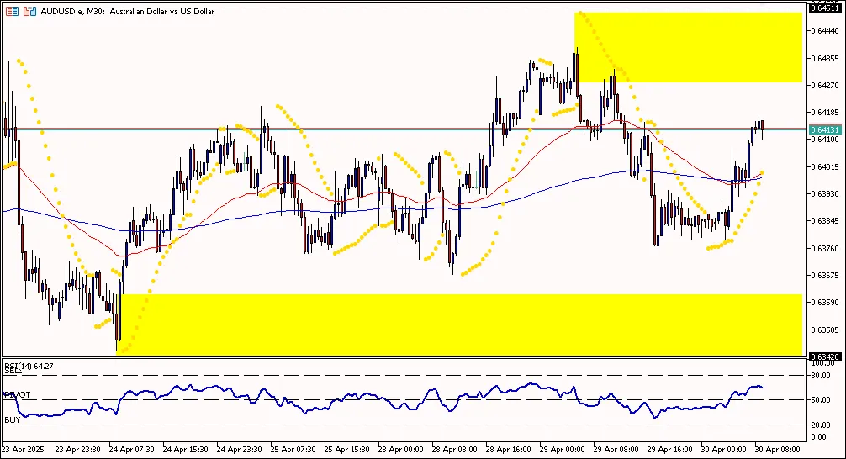Click the 28 Apr 00:00 time label
Image resolution: width=846 pixels, height=459 pixels.
[x=401, y=449]
